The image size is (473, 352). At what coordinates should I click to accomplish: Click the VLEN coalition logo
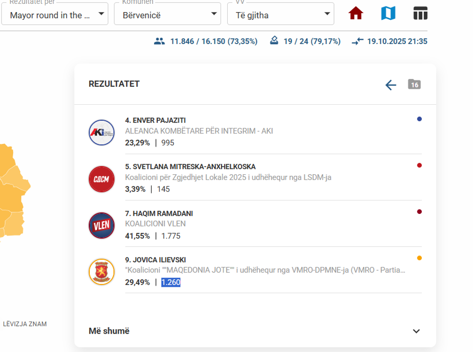[102, 225]
